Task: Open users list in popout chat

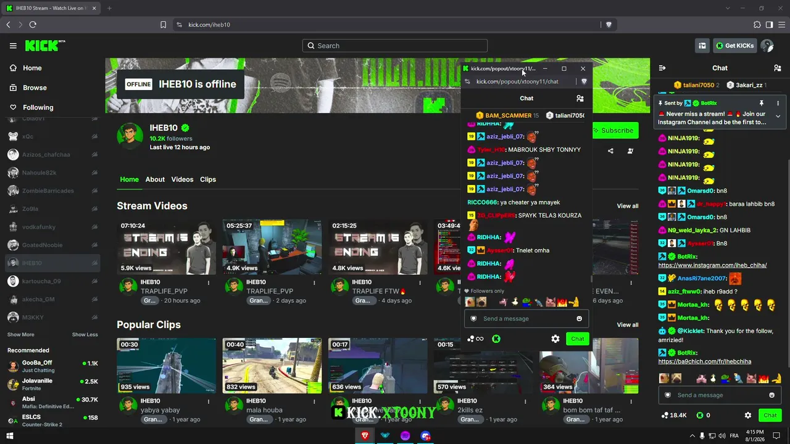Action: click(580, 99)
